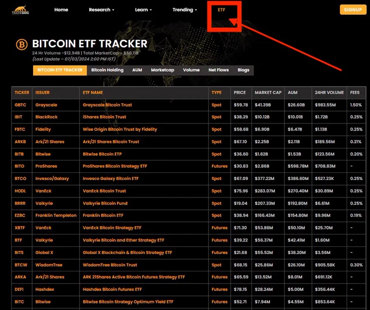Click the FEES column header
Screen dimensions: 370x310
pos(355,92)
